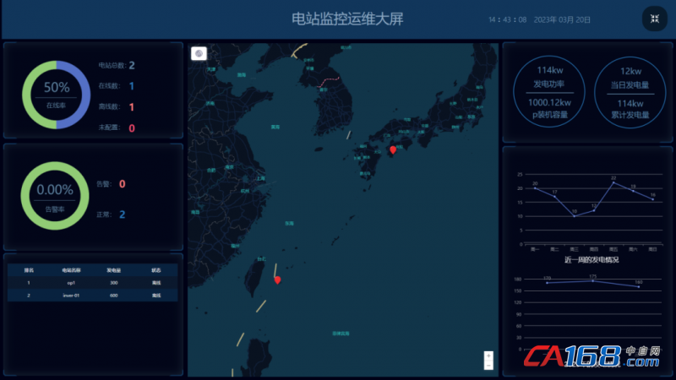The height and width of the screenshot is (380, 676).
Task: Click the 175 data point on lower chart
Action: [593, 280]
